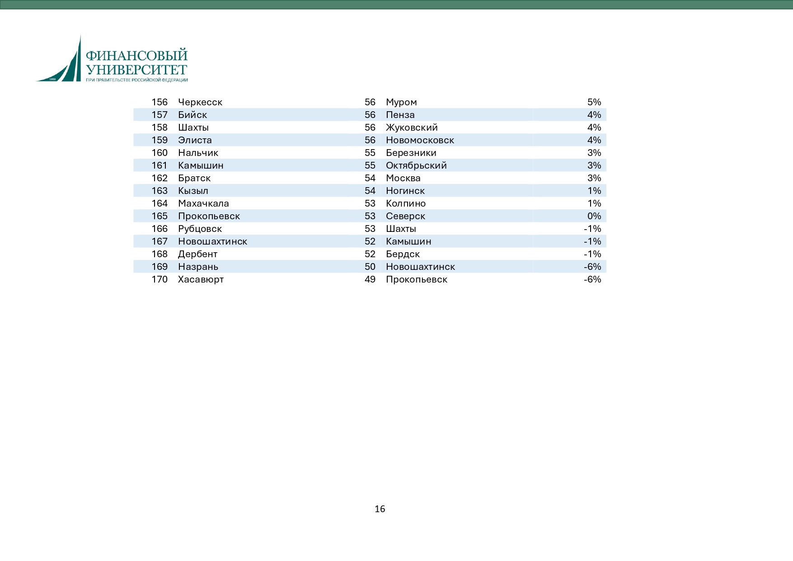Click row number 157 Бийск
Image resolution: width=793 pixels, height=561 pixels.
click(x=370, y=115)
